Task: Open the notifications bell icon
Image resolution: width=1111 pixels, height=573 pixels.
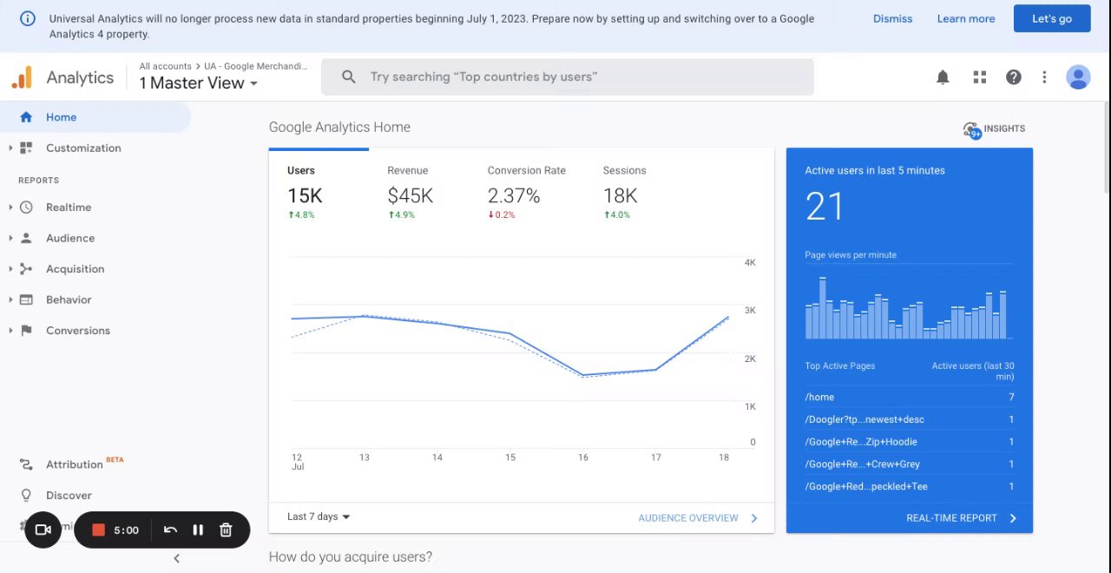Action: pyautogui.click(x=943, y=77)
